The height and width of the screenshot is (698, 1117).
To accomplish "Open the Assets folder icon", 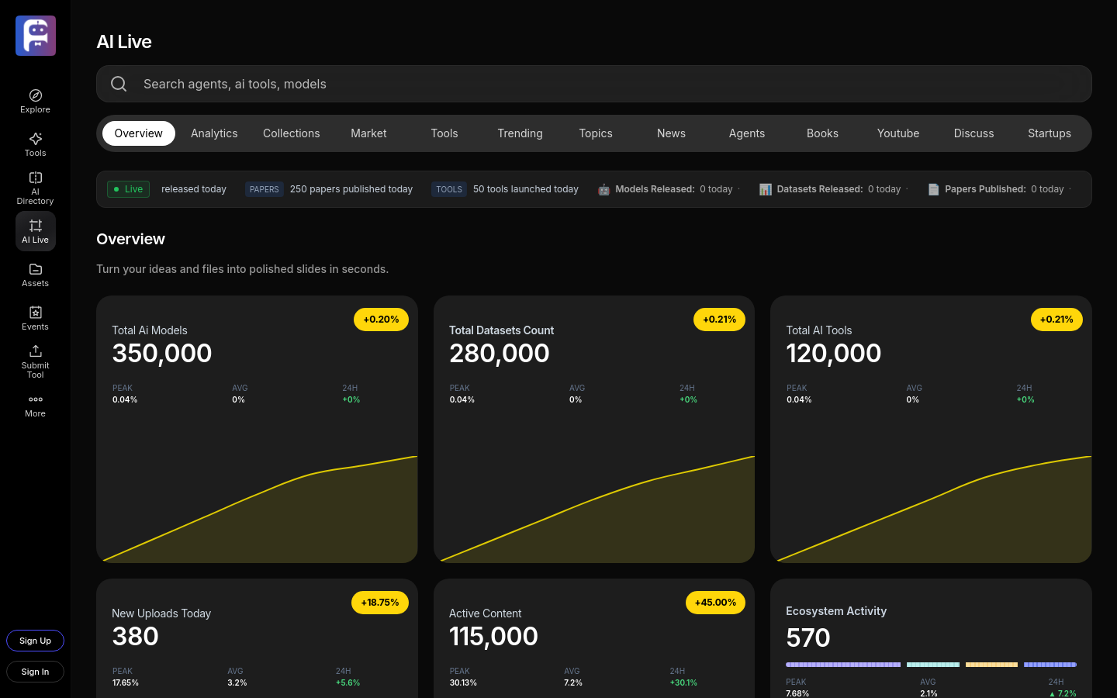I will pyautogui.click(x=36, y=269).
